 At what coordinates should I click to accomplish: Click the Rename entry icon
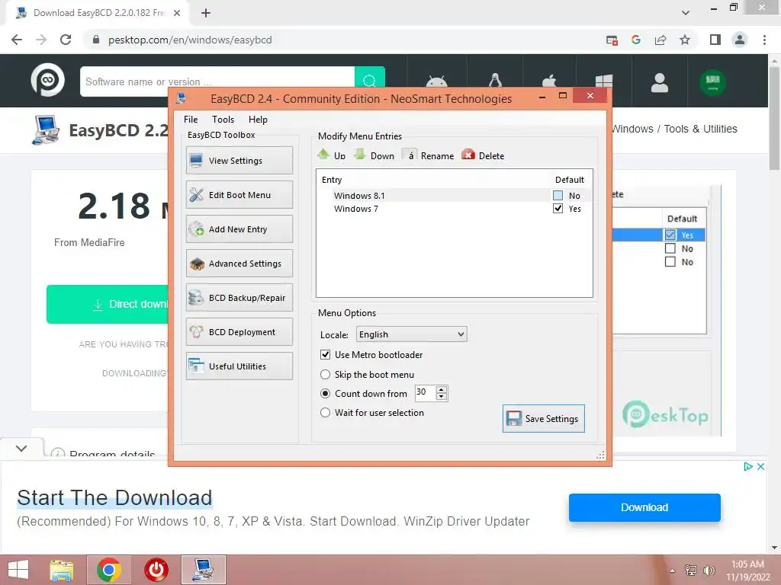pos(410,155)
